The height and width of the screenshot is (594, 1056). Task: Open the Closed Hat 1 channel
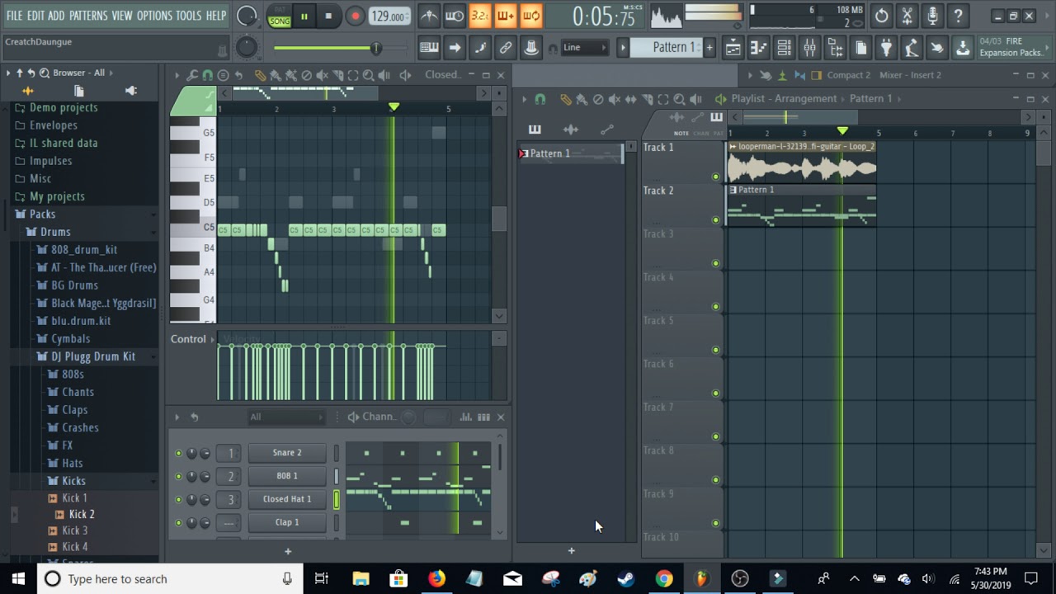pos(287,498)
